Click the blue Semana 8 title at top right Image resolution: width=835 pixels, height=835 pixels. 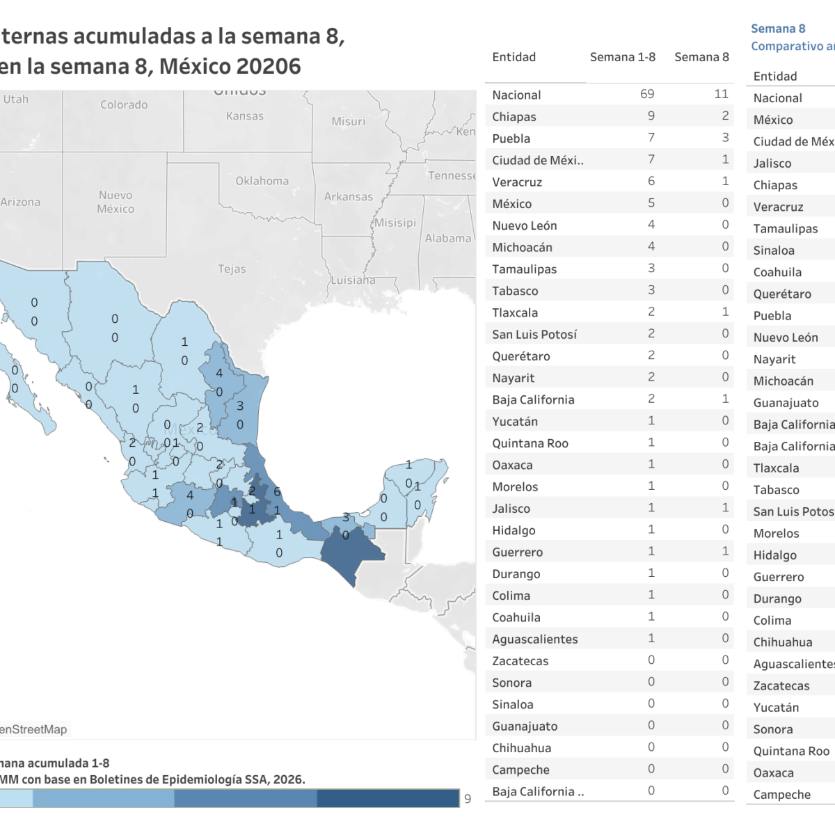pyautogui.click(x=778, y=29)
